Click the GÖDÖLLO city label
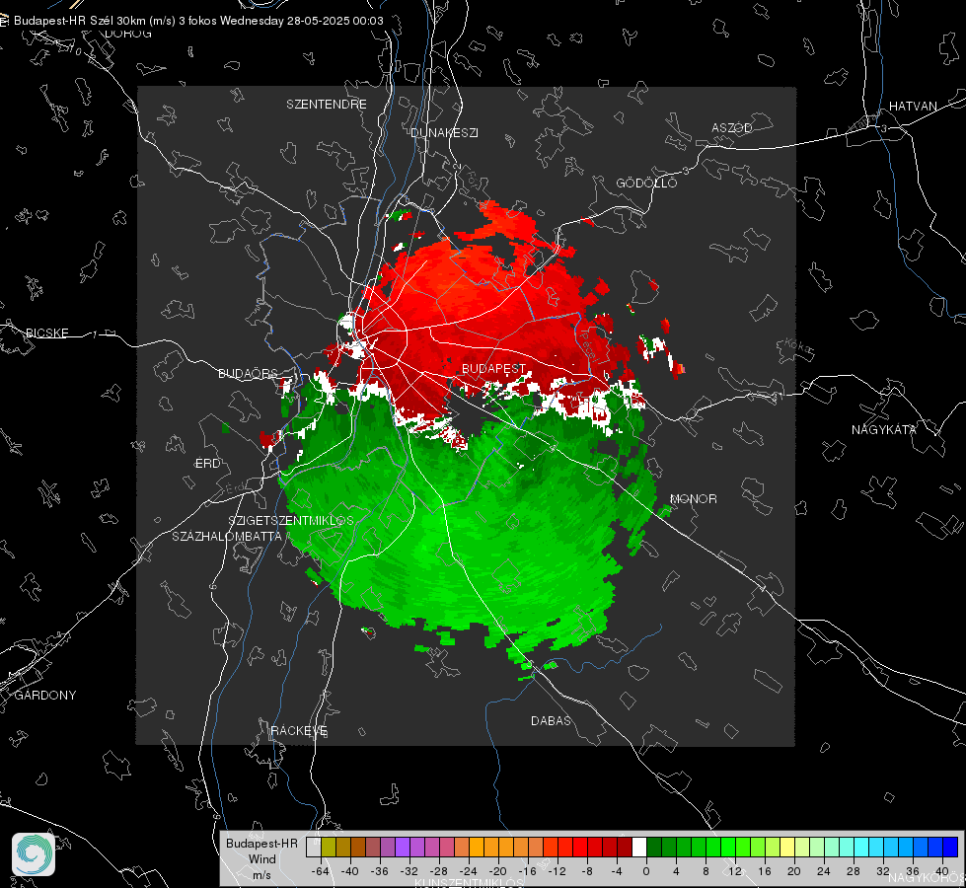966x888 pixels. point(646,183)
